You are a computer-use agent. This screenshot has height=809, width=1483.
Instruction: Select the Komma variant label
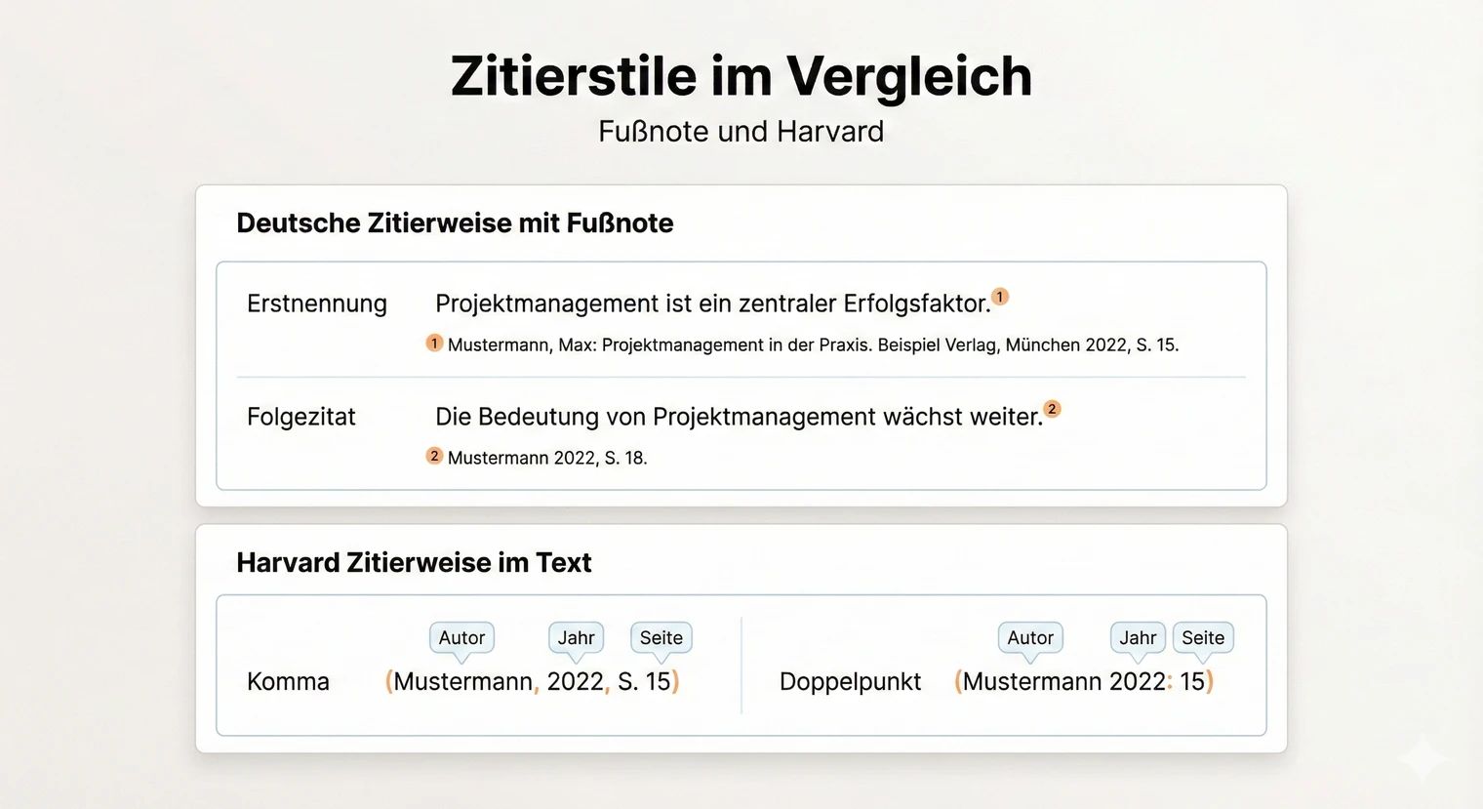288,681
